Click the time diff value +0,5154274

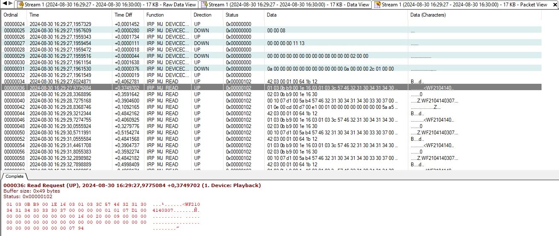pyautogui.click(x=127, y=133)
